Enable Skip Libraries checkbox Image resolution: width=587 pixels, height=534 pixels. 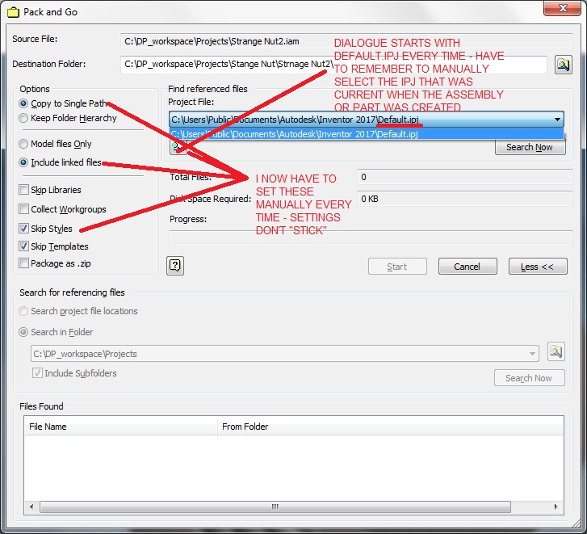click(23, 190)
